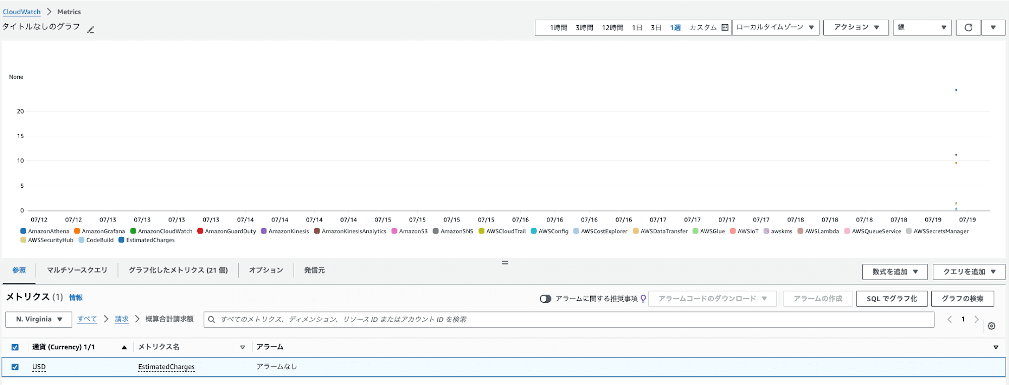The height and width of the screenshot is (385, 1009).
Task: Click the AmazonAthena legend swatch
Action: point(23,231)
